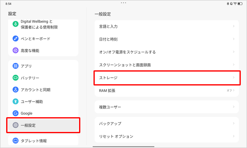Tap the Bluetooth status icon
Screen dimensions: 247x148
click(228, 4)
